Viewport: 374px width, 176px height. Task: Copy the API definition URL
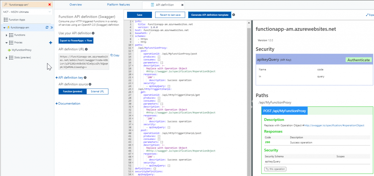115,55
